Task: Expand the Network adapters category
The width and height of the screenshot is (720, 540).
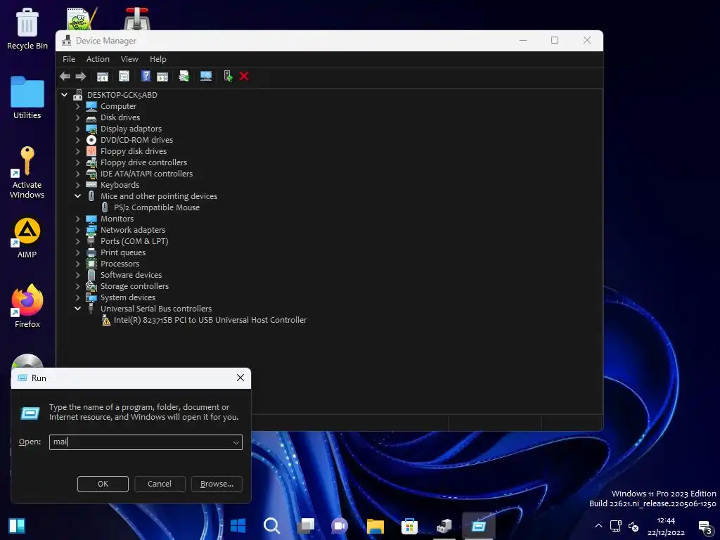Action: [x=77, y=230]
